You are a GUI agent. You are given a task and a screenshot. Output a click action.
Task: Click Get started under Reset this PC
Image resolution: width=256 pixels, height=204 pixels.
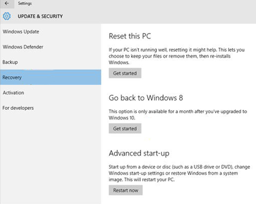coord(125,73)
